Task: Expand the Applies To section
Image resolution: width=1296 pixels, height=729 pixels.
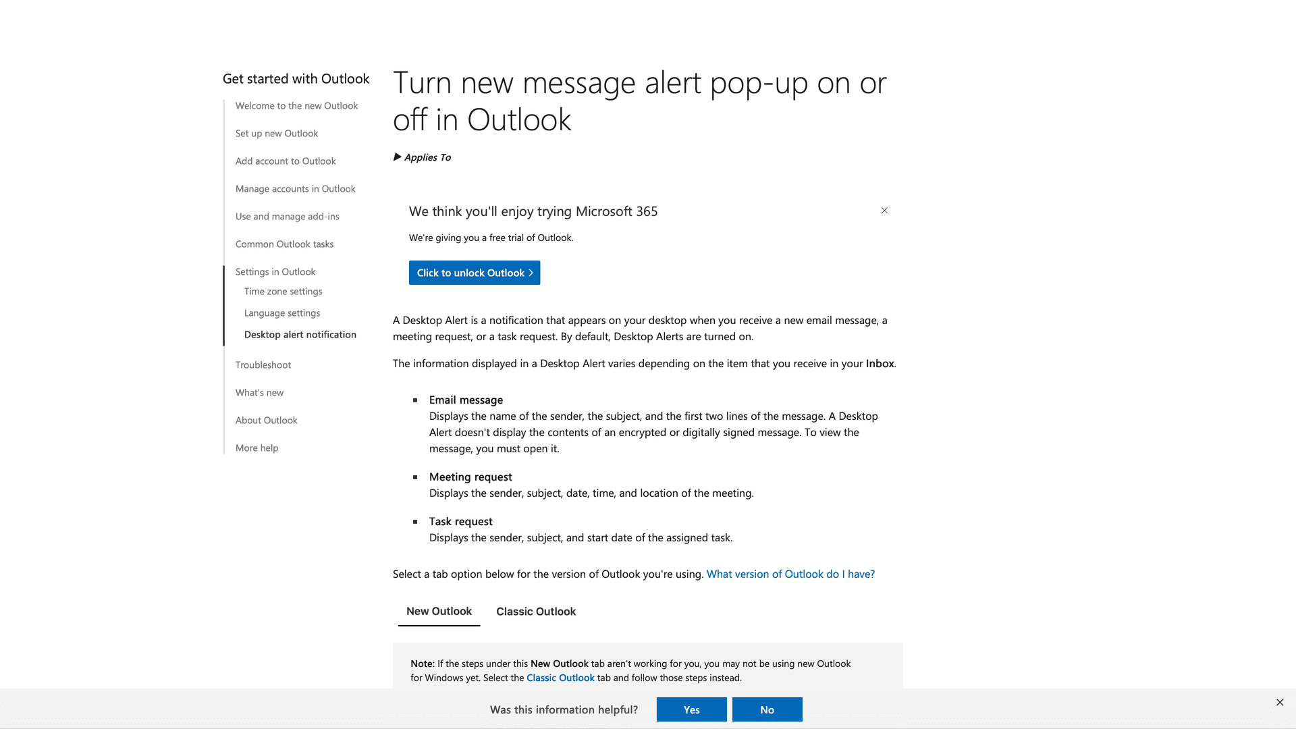Action: pyautogui.click(x=421, y=157)
